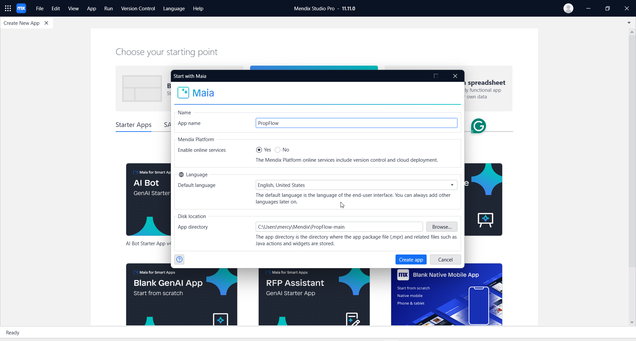Click the Maia sparkle logo icon

pos(183,93)
